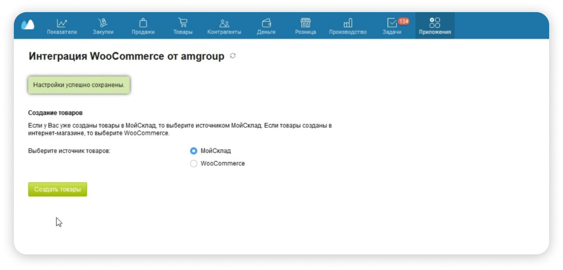Open the Контрагенты section
563x270 pixels.
224,26
